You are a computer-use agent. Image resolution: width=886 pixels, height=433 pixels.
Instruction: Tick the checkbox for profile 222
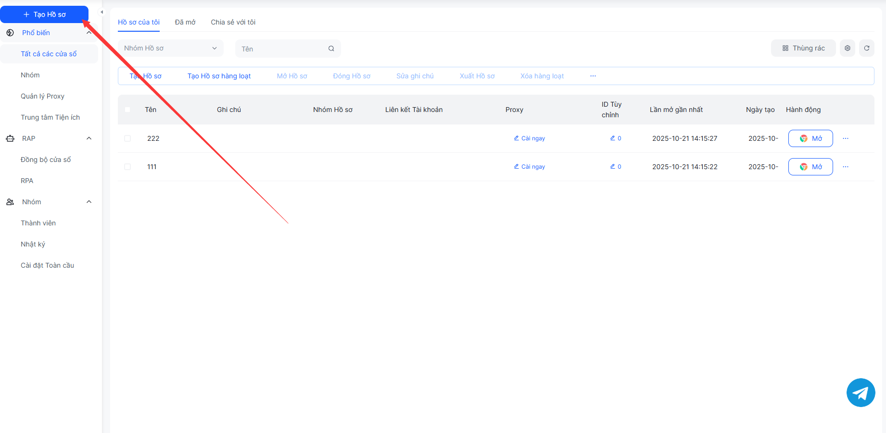pos(127,138)
